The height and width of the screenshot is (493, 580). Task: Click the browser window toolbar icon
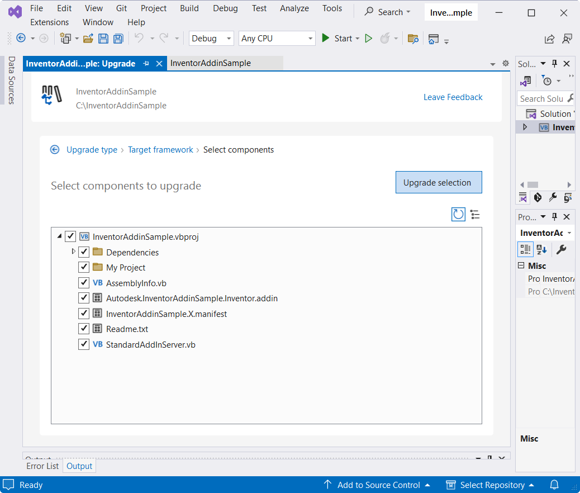(x=434, y=39)
